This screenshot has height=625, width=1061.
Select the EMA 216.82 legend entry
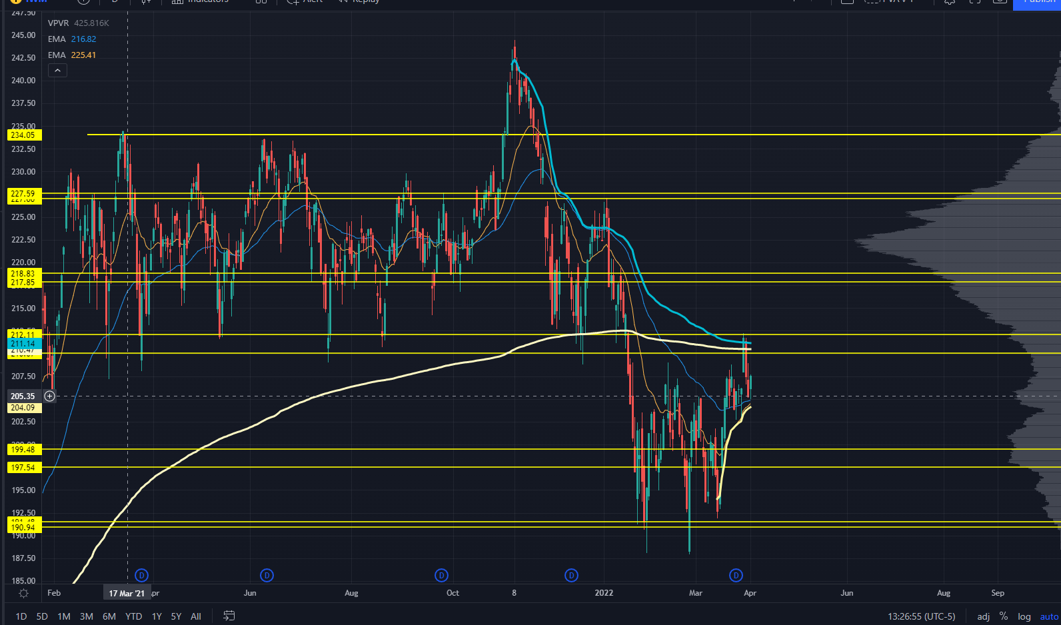pyautogui.click(x=72, y=39)
